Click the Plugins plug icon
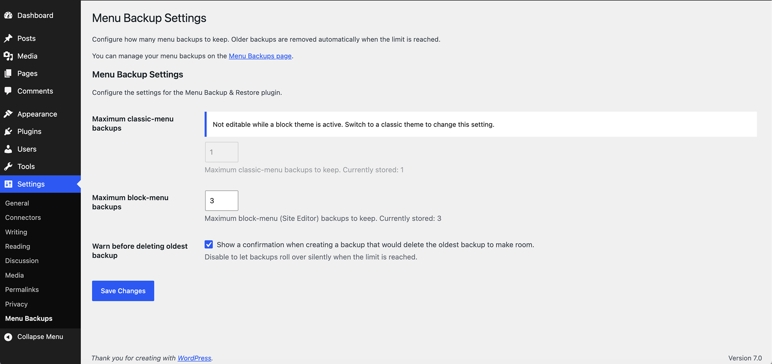 (8, 131)
